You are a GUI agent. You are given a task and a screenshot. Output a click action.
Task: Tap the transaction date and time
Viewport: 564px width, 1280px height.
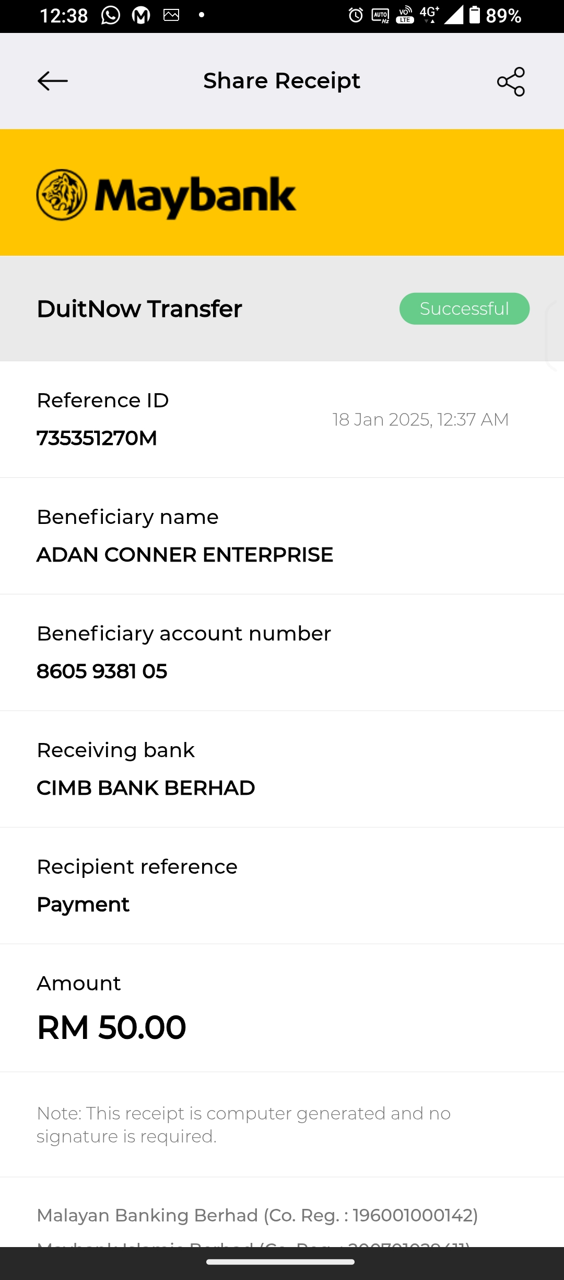[x=420, y=419]
